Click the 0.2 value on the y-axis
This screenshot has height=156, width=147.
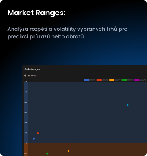pyautogui.click(x=26, y=133)
